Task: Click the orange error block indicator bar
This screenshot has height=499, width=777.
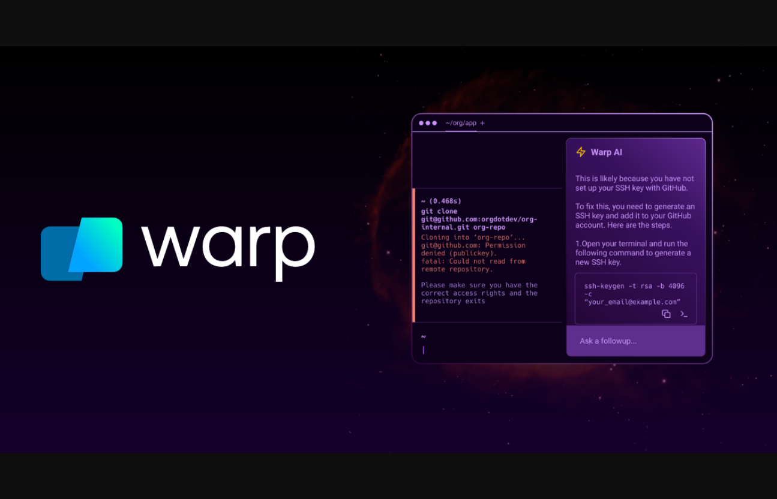Action: [413, 255]
